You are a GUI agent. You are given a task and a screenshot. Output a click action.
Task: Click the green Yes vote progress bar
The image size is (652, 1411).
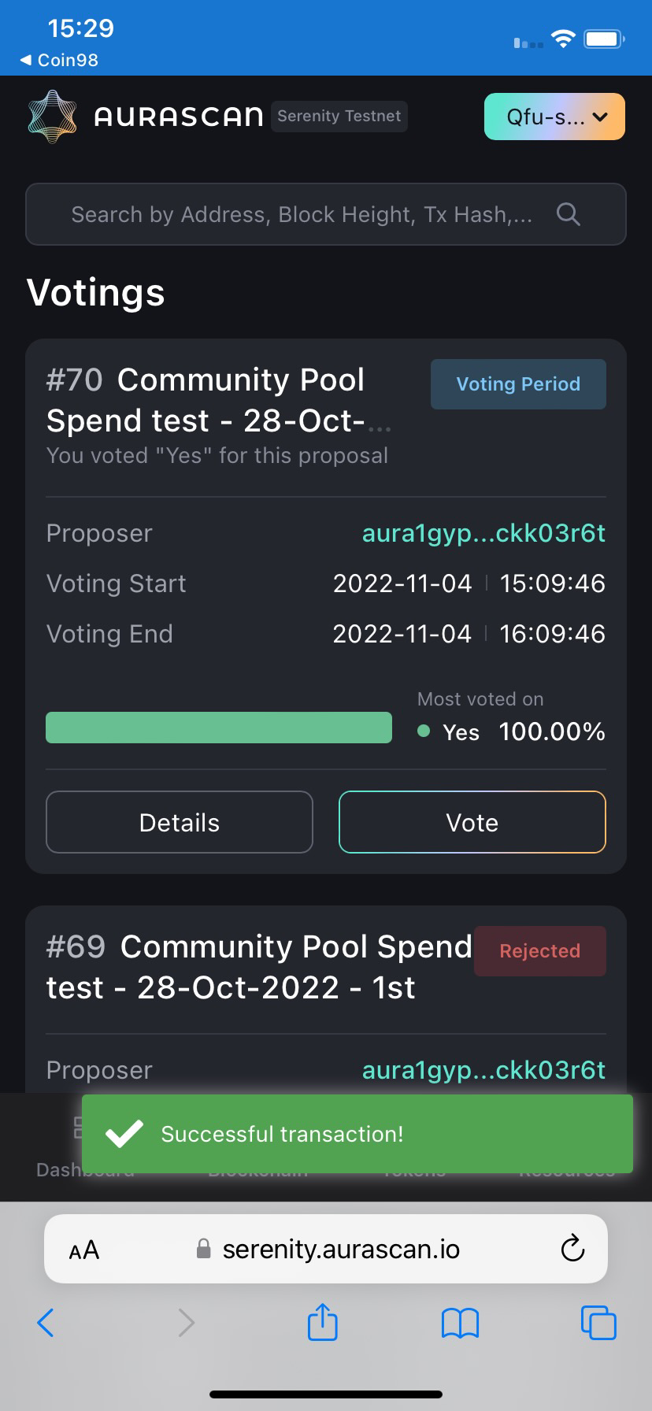pyautogui.click(x=219, y=728)
